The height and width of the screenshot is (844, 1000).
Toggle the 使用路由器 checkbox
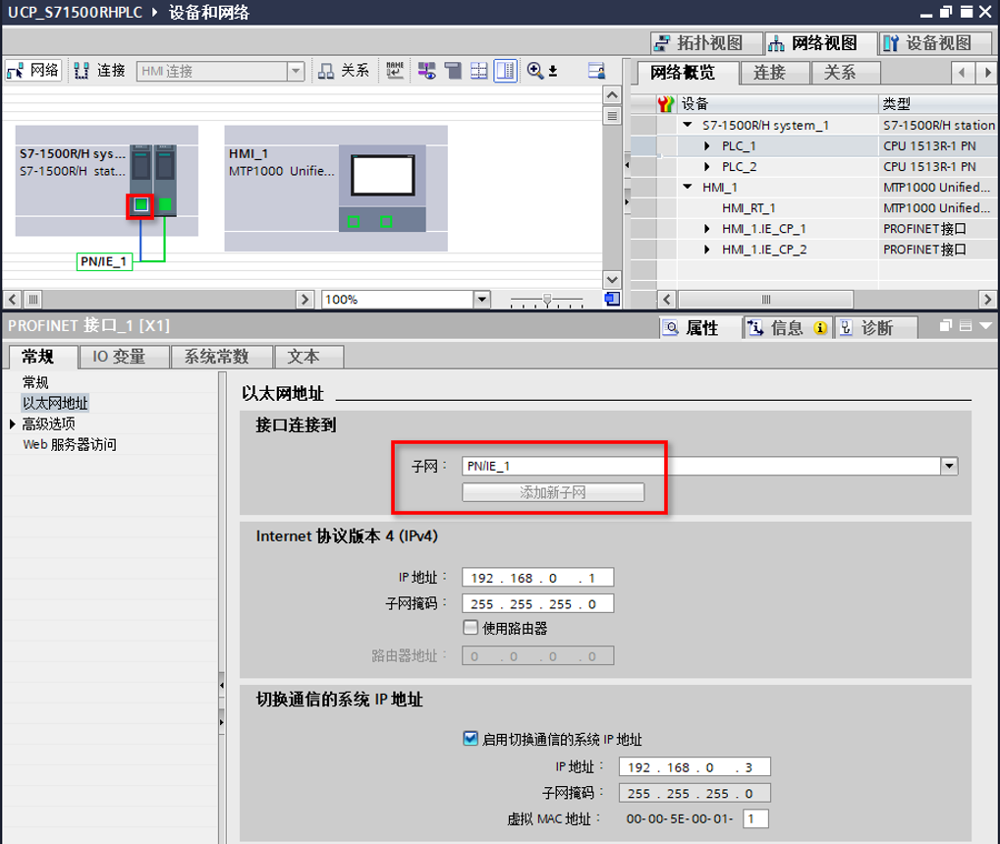471,628
